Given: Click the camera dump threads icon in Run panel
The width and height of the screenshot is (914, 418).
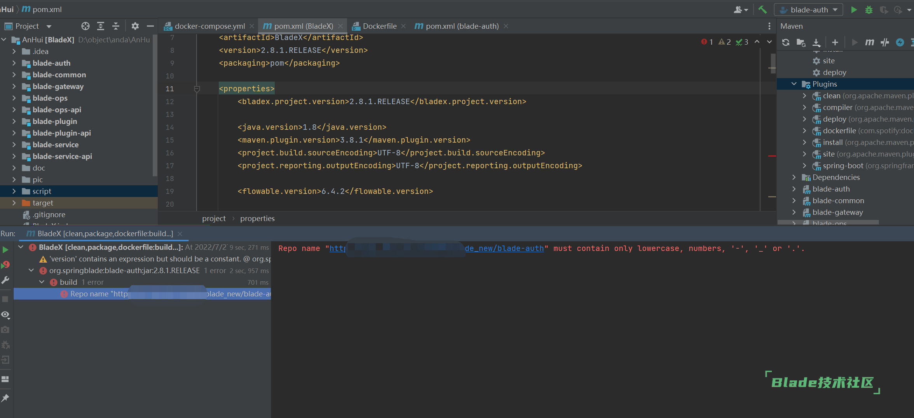Looking at the screenshot, I should pyautogui.click(x=5, y=329).
